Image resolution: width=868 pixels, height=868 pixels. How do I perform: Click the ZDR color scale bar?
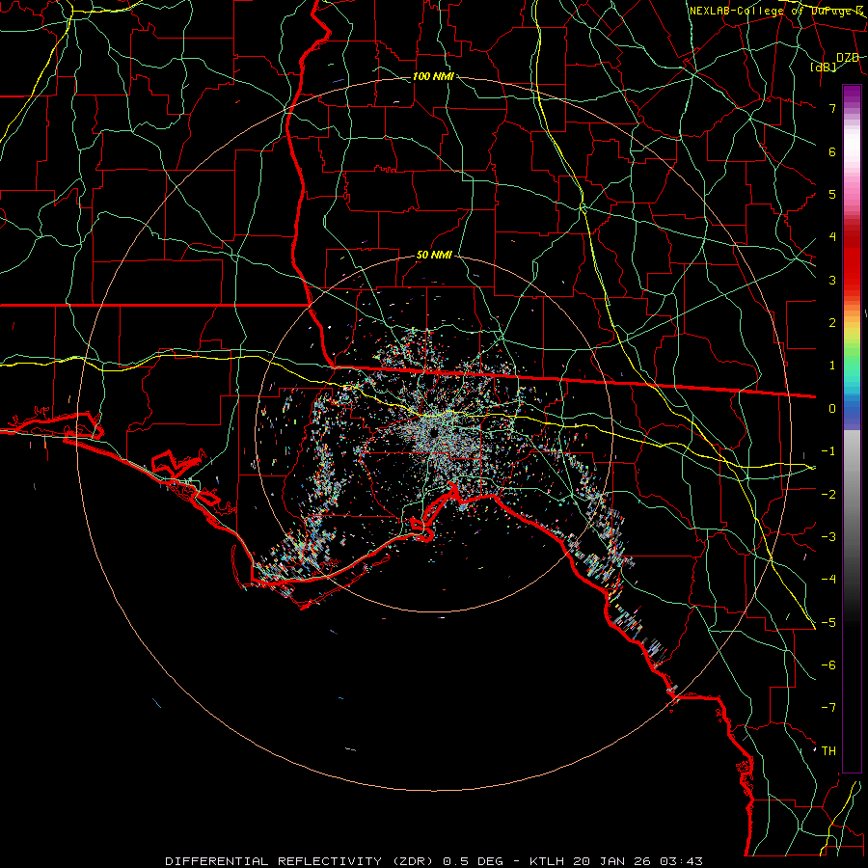pyautogui.click(x=852, y=428)
